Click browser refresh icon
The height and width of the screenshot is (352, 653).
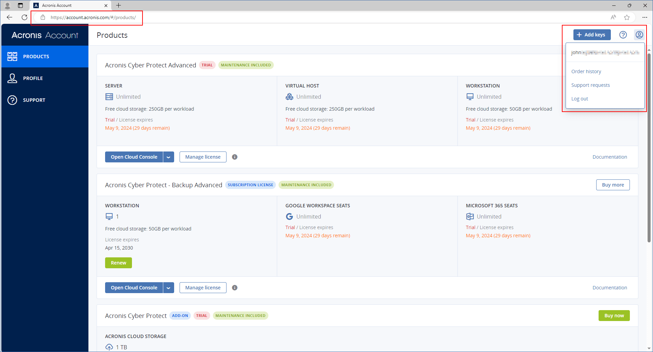pyautogui.click(x=24, y=17)
